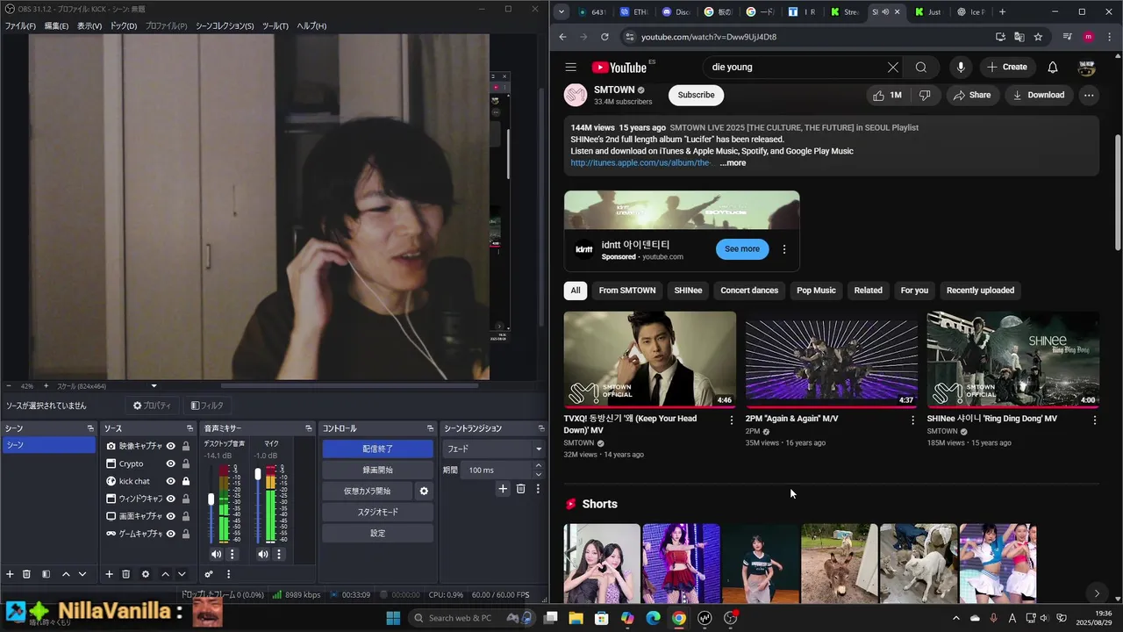Open Chrome tab search dropdown
Viewport: 1123px width, 632px height.
pos(561,12)
